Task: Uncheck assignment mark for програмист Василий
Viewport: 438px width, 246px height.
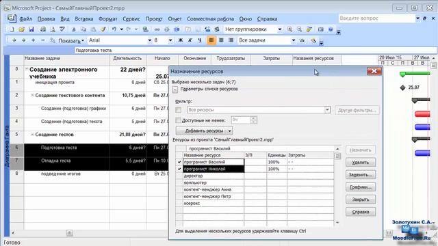Action: 179,162
